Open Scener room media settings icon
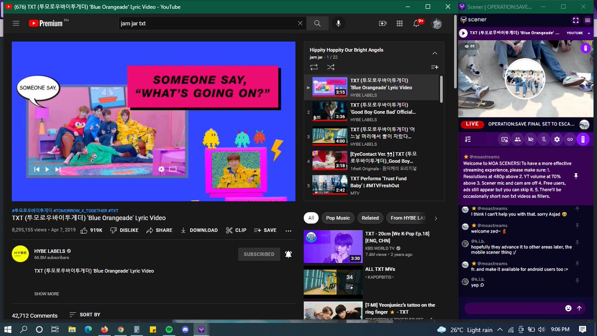Viewport: 597px width, 336px height. point(504,139)
